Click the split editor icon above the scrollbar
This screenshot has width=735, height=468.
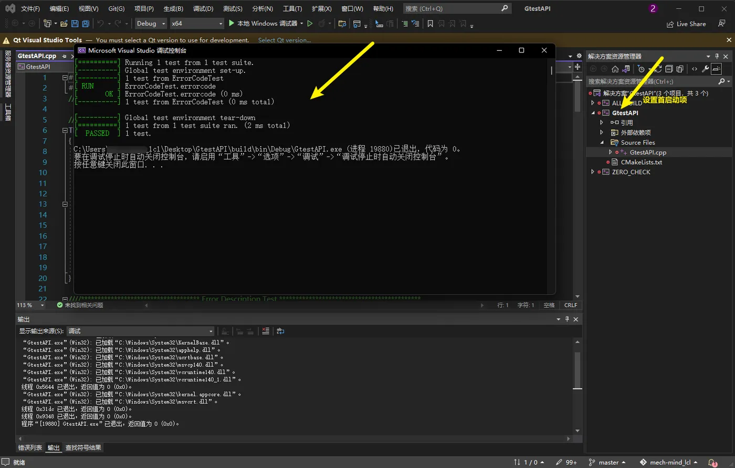point(577,67)
